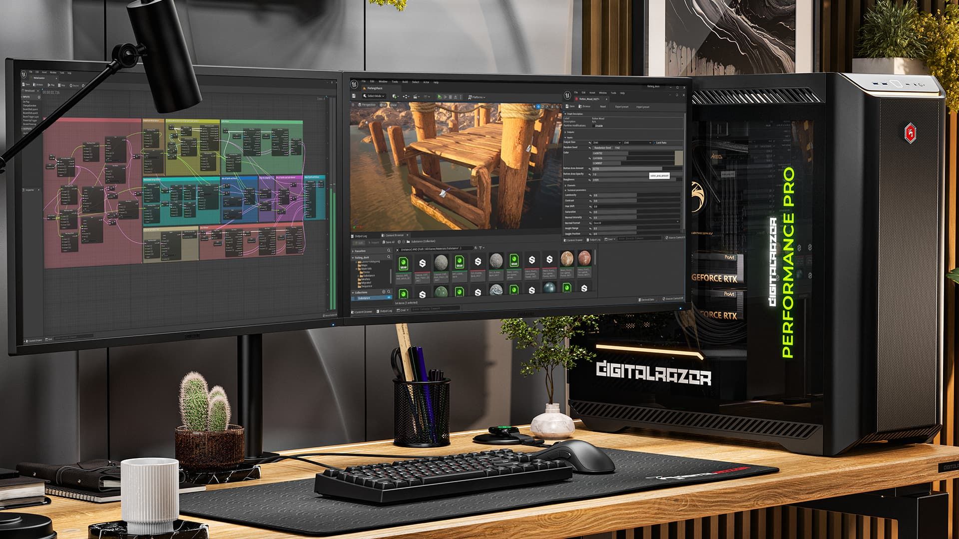Open the Asset menu in the MetaSound window
Screen dimensions: 959x539
pos(44,72)
